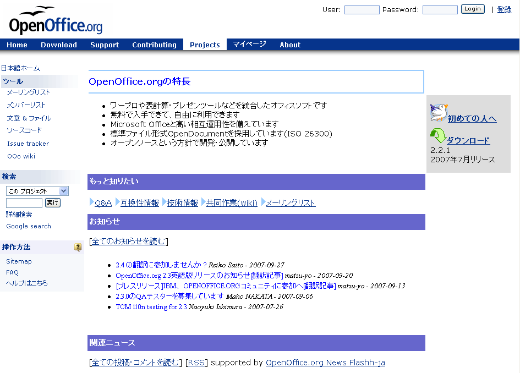Open the ソースコード sidebar link
The height and width of the screenshot is (373, 520).
point(24,130)
